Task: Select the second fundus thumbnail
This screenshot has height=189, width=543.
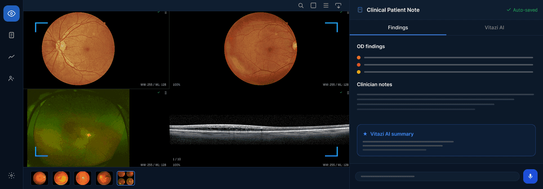Action: click(61, 178)
